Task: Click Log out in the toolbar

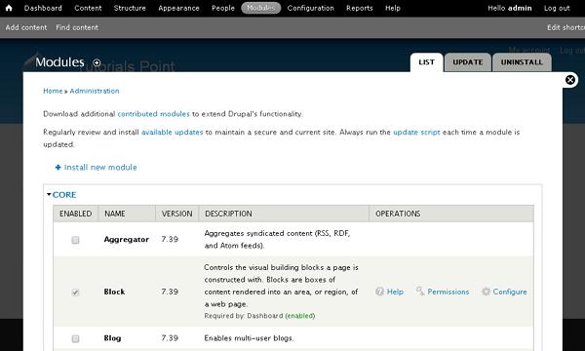Action: point(557,8)
